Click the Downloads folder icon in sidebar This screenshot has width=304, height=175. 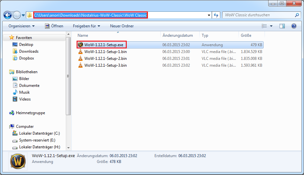click(15, 51)
